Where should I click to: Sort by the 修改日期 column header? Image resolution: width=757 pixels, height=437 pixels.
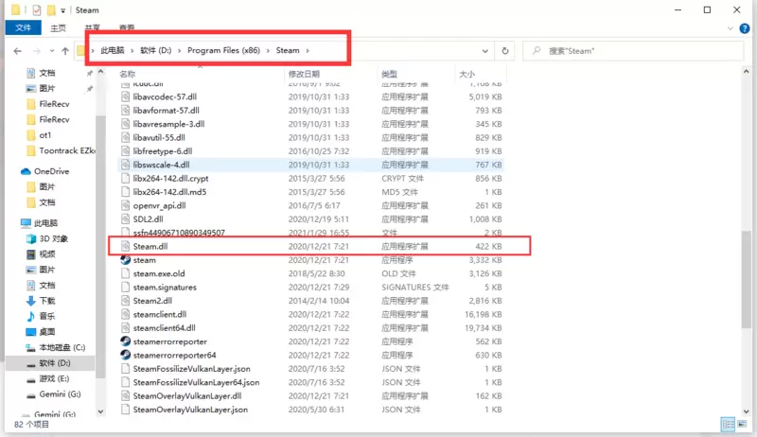pyautogui.click(x=304, y=74)
